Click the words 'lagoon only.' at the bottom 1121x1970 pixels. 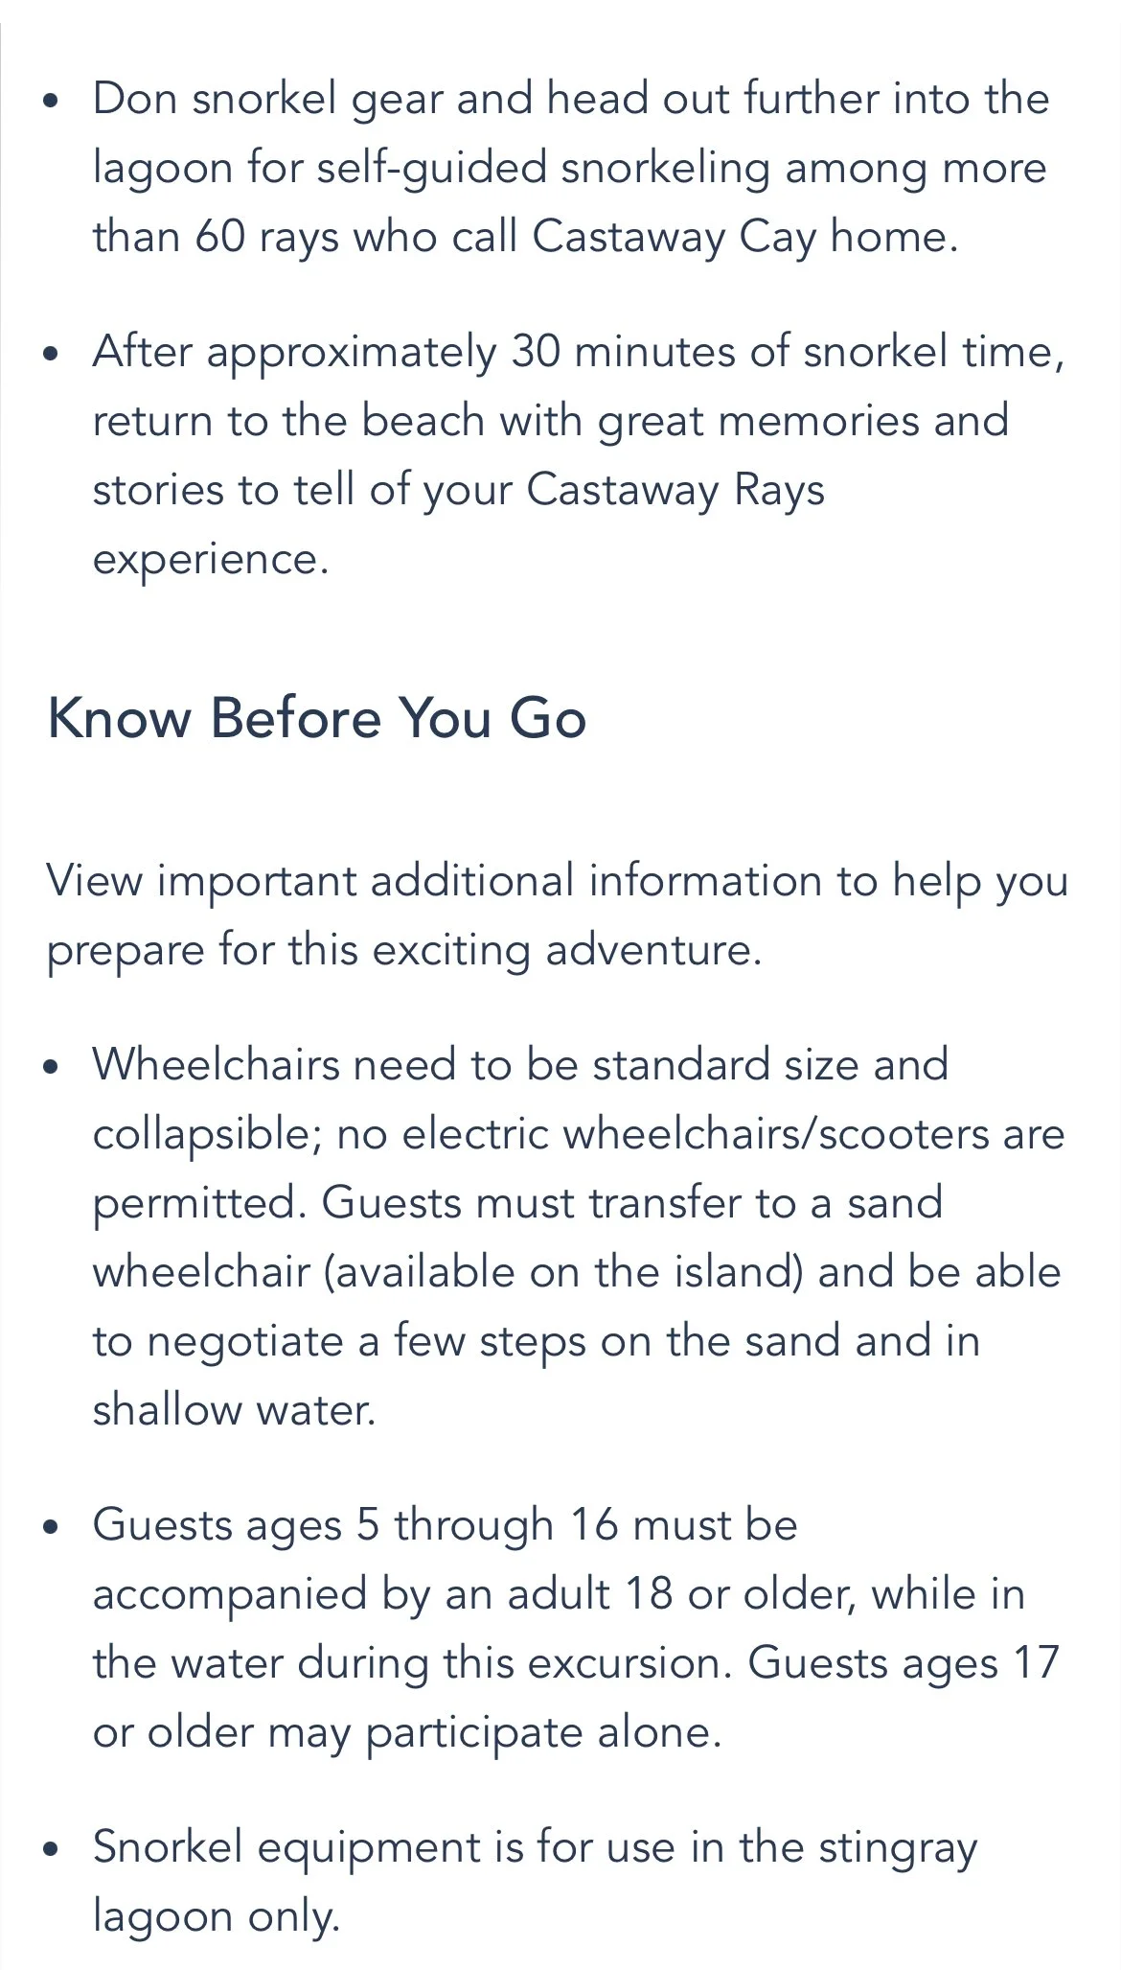217,1916
